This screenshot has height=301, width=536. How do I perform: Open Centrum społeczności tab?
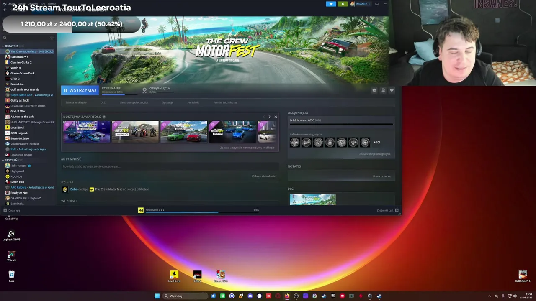134,102
